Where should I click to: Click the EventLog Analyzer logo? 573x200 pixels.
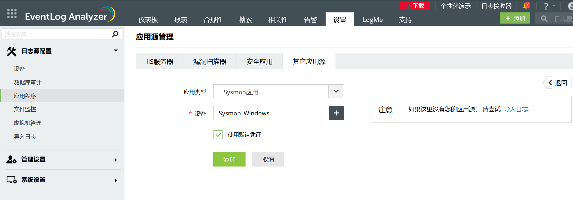pyautogui.click(x=70, y=14)
